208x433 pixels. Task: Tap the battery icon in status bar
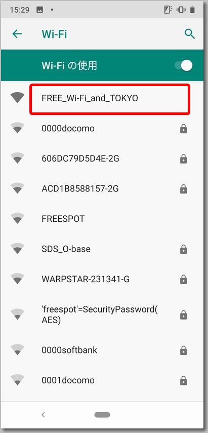pyautogui.click(x=192, y=10)
